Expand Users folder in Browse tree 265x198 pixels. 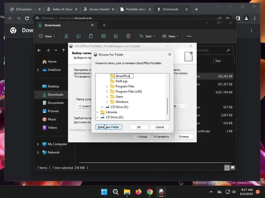tap(107, 97)
